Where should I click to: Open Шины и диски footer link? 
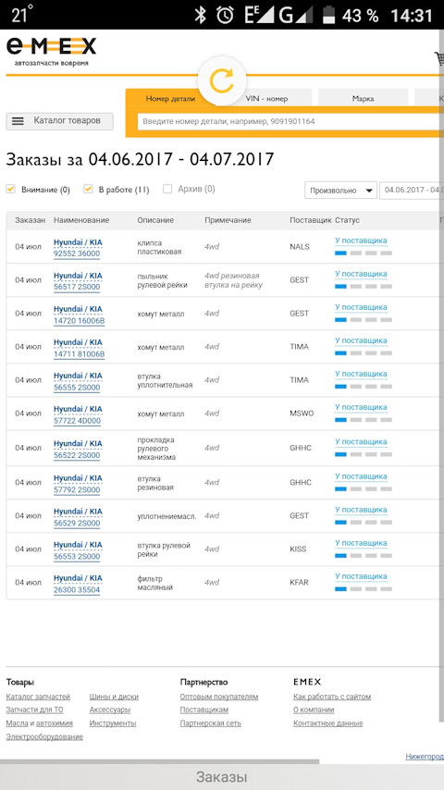click(114, 697)
